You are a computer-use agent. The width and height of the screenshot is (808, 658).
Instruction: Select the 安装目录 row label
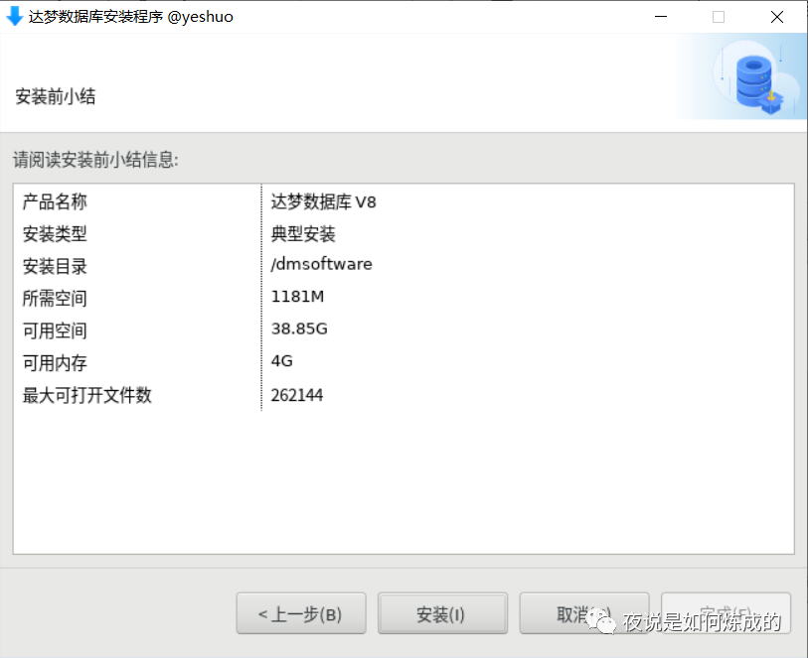pyautogui.click(x=55, y=267)
